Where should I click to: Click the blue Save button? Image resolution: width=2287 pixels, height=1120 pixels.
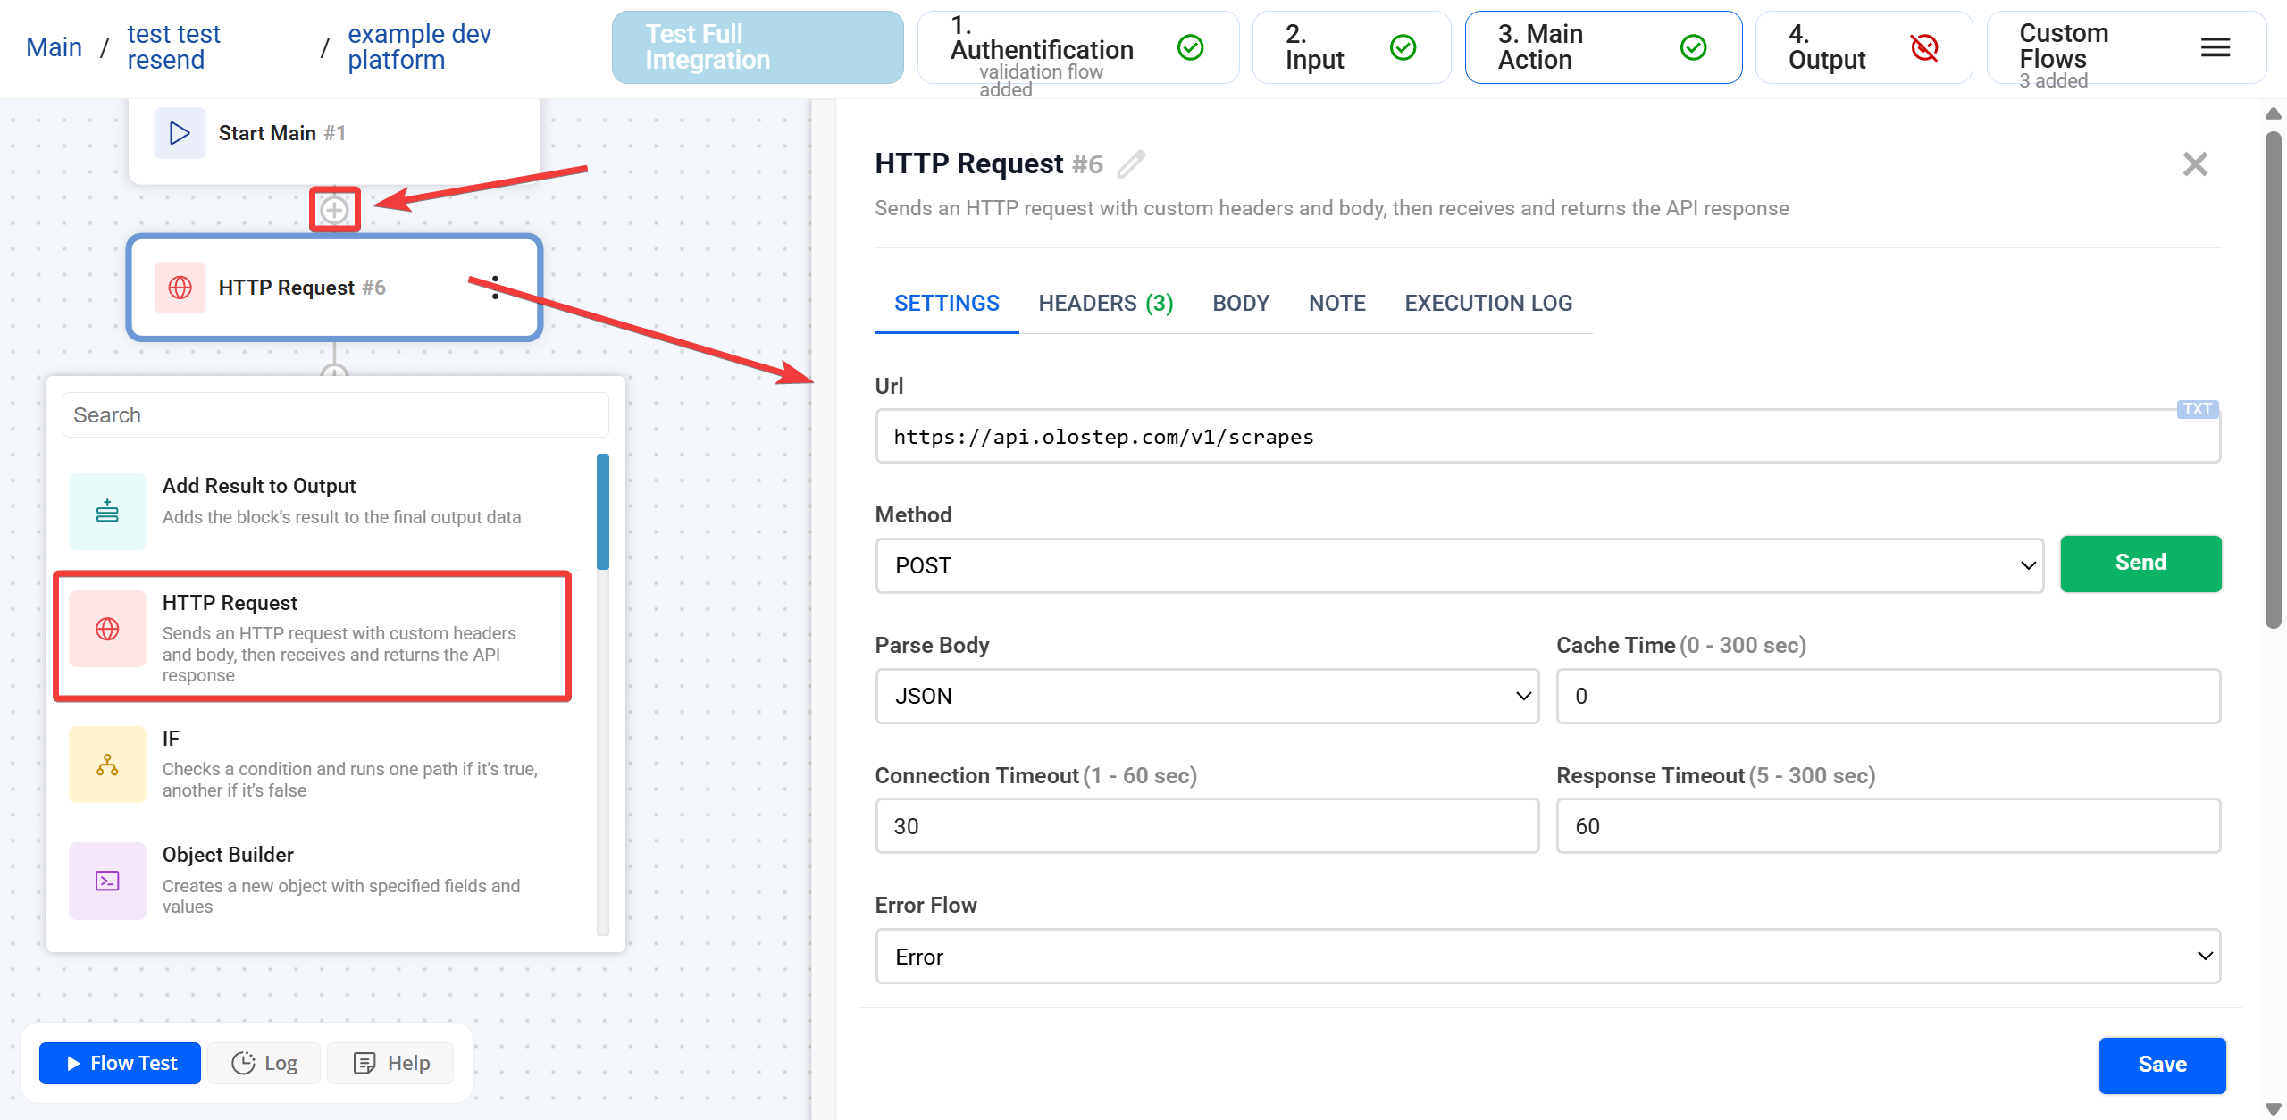pyautogui.click(x=2161, y=1065)
